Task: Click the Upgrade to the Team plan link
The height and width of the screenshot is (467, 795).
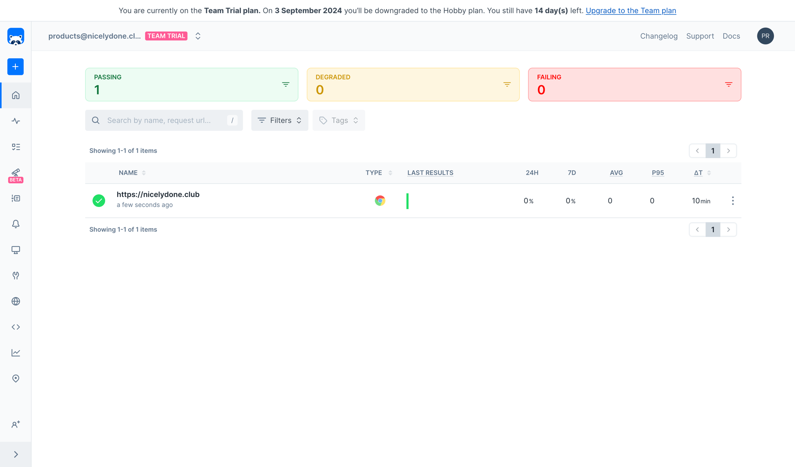Action: pos(631,10)
